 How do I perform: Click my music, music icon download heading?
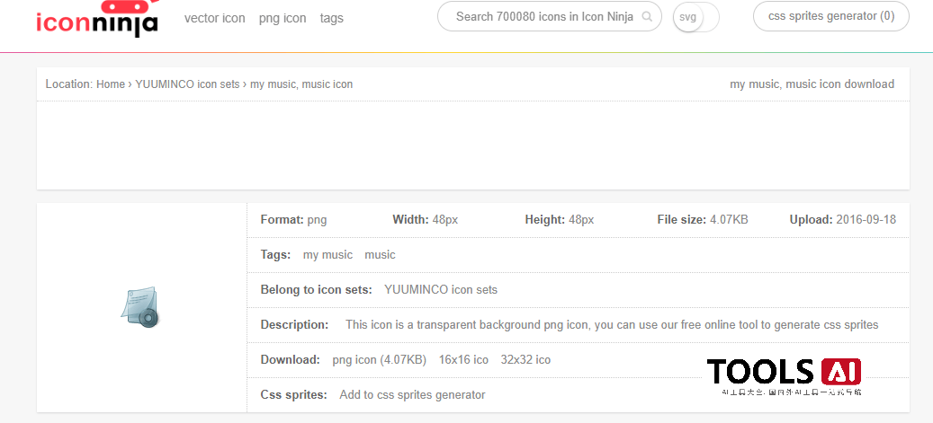[812, 84]
